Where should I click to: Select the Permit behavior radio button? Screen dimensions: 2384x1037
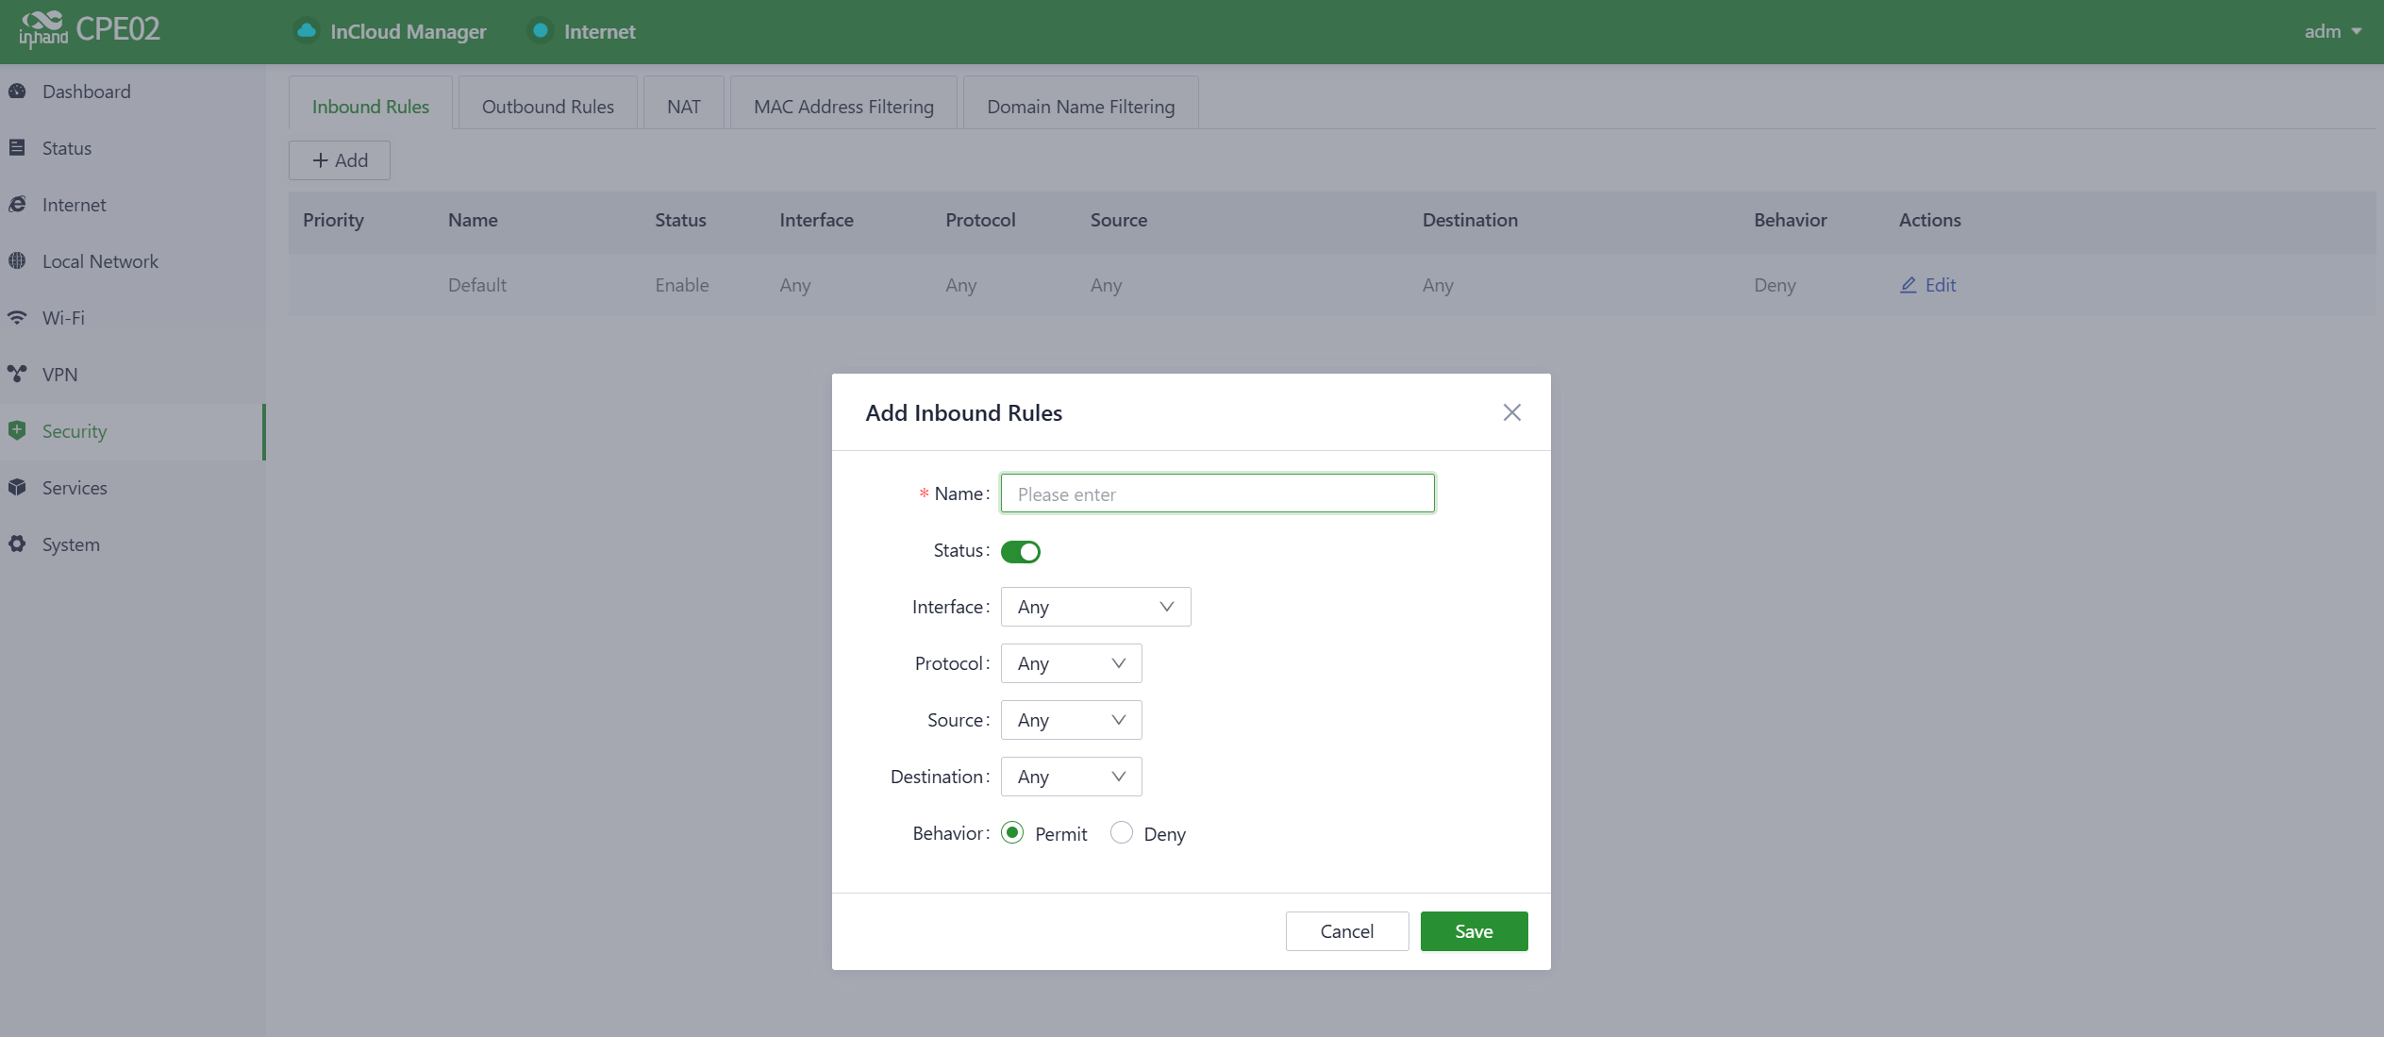(x=1012, y=833)
